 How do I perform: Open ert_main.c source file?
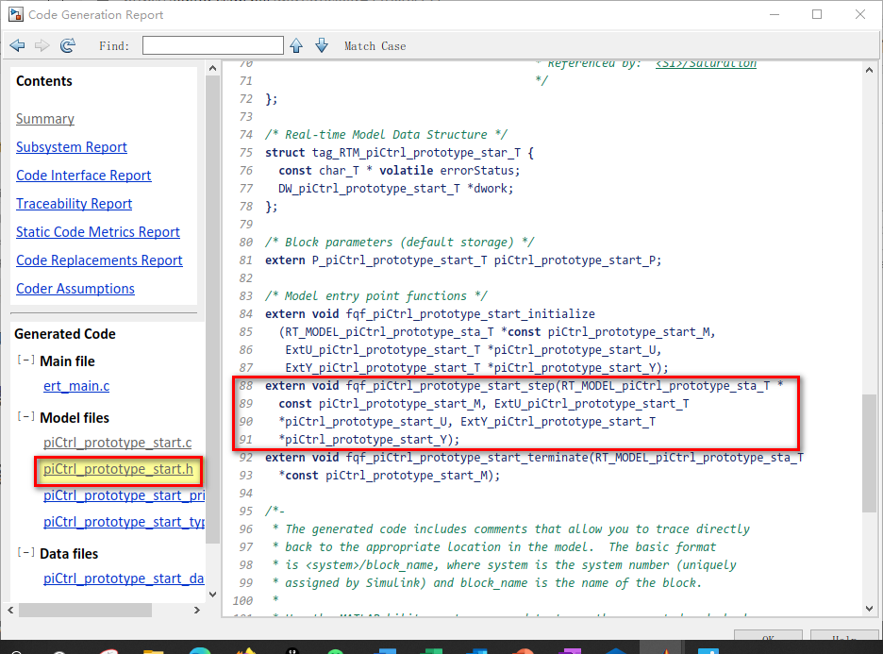[x=76, y=386]
